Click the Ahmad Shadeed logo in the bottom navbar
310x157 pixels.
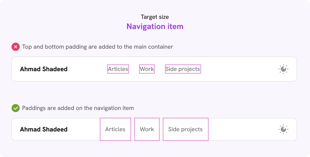[44, 129]
